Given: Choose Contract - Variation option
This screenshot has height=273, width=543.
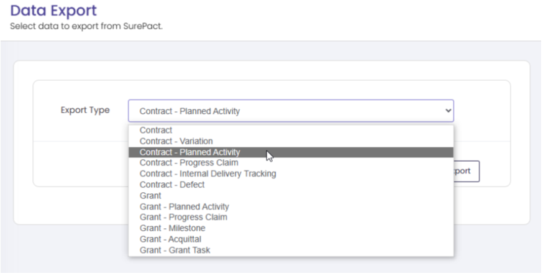Looking at the screenshot, I should pyautogui.click(x=291, y=141).
